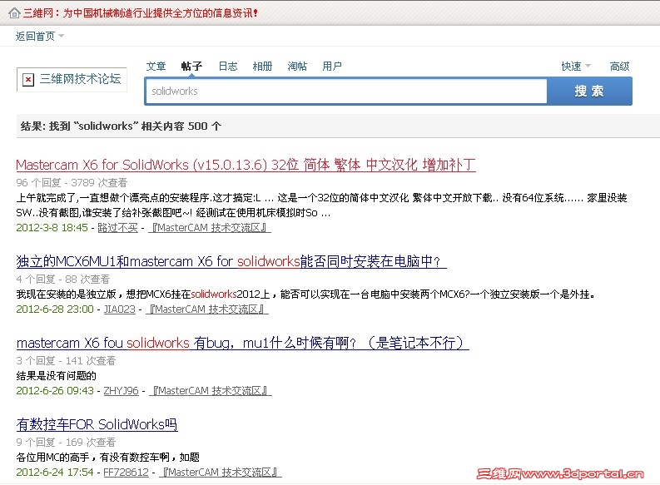This screenshot has height=485, width=660.
Task: Open the 三维网 header banner link
Action: click(x=140, y=13)
